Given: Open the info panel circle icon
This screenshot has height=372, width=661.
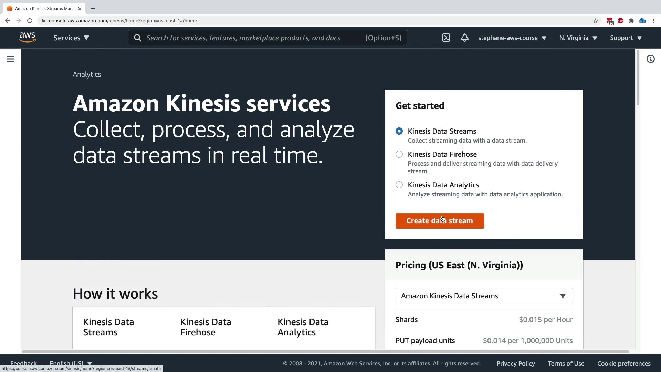Looking at the screenshot, I should click(650, 59).
